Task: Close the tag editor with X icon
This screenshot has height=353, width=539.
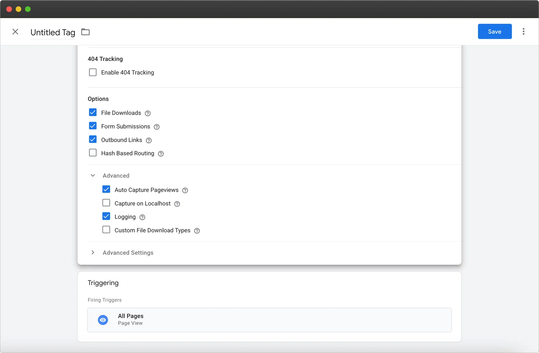Action: pos(15,32)
